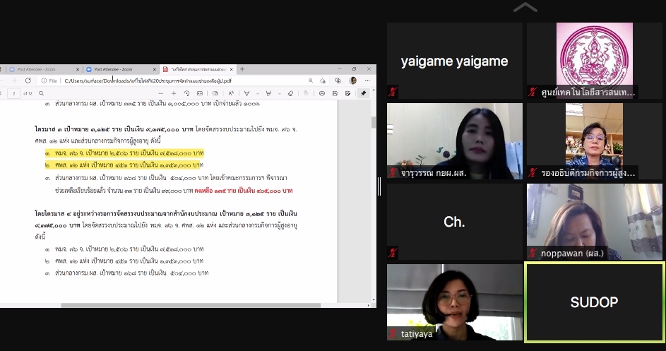The height and width of the screenshot is (351, 666).
Task: Click the Save as icon in PDF toolbar
Action: point(348,93)
